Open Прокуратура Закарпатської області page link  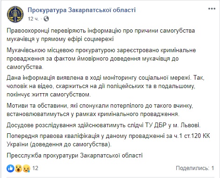(x=81, y=10)
